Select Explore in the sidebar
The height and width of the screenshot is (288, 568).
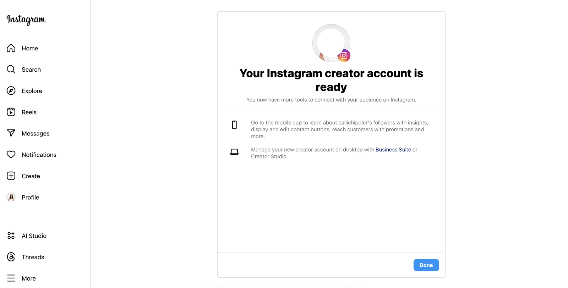[32, 91]
